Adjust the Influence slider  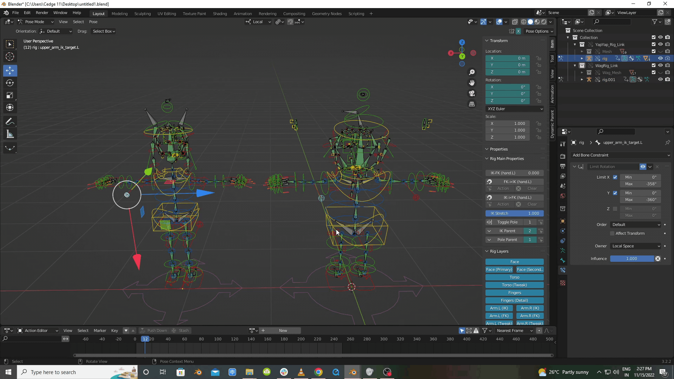(x=632, y=259)
